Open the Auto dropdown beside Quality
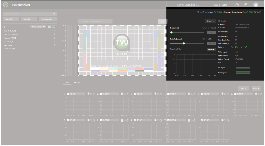The image size is (265, 146). point(211,49)
